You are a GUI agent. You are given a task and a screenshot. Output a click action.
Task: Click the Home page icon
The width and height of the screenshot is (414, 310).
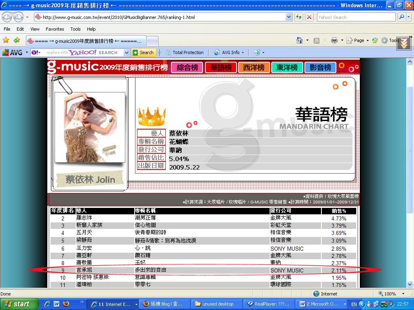[300, 40]
